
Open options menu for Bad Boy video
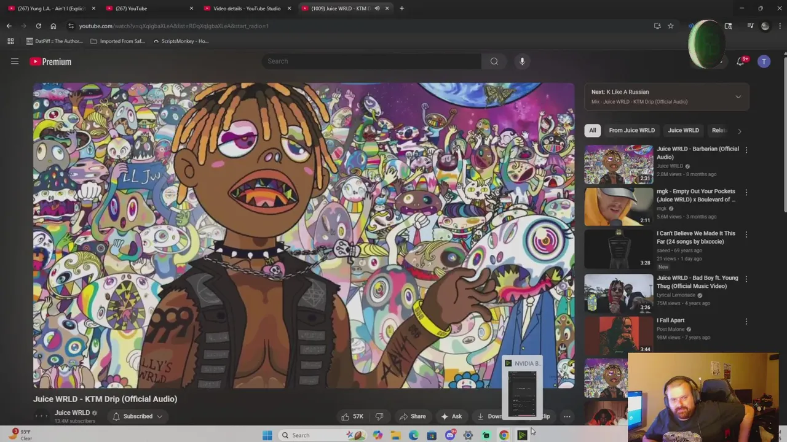(746, 279)
